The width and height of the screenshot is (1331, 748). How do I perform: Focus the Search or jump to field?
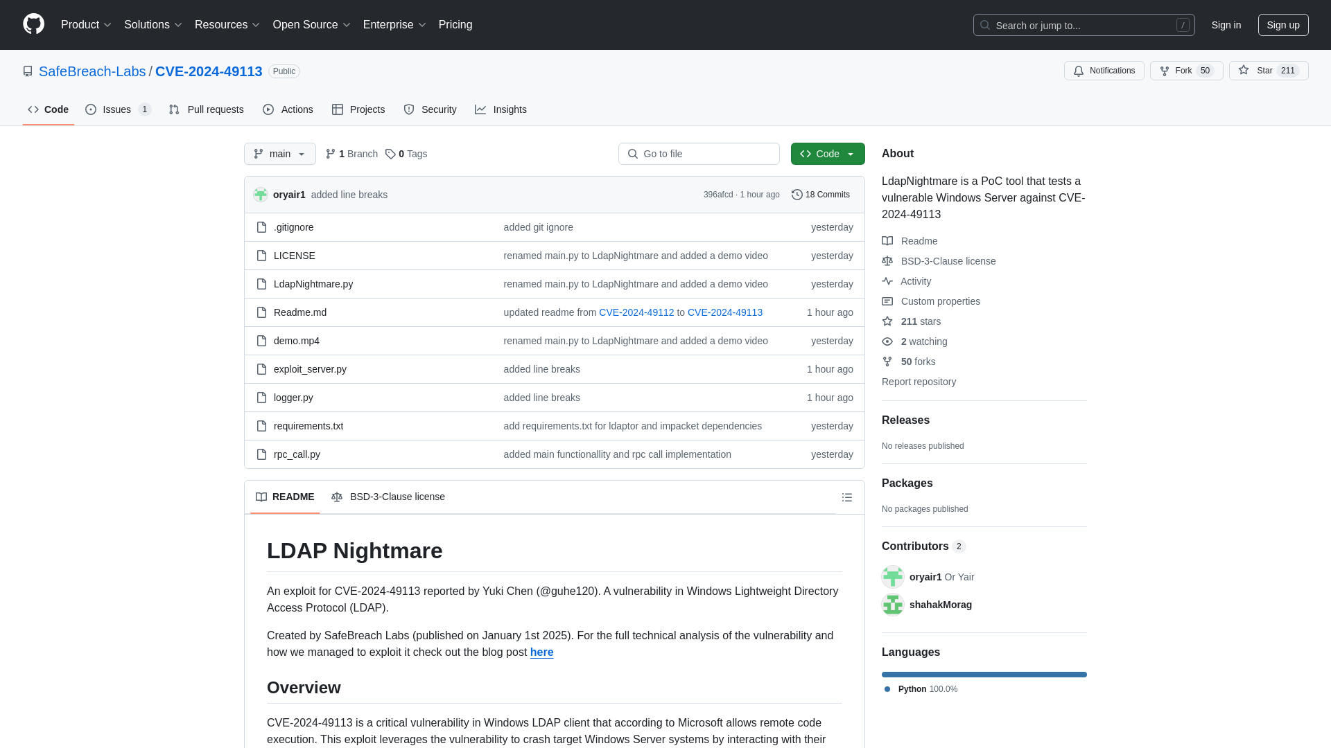pyautogui.click(x=1084, y=25)
